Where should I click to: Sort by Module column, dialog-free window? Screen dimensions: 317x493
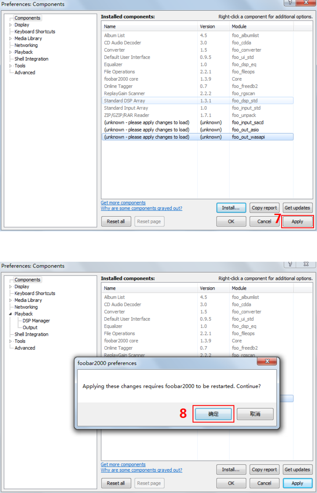tap(261, 27)
